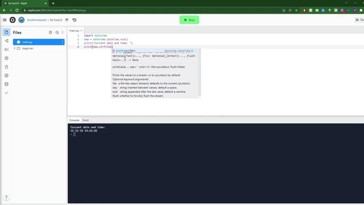Open the Packages cube icon
This screenshot has height=205, width=364.
6,58
